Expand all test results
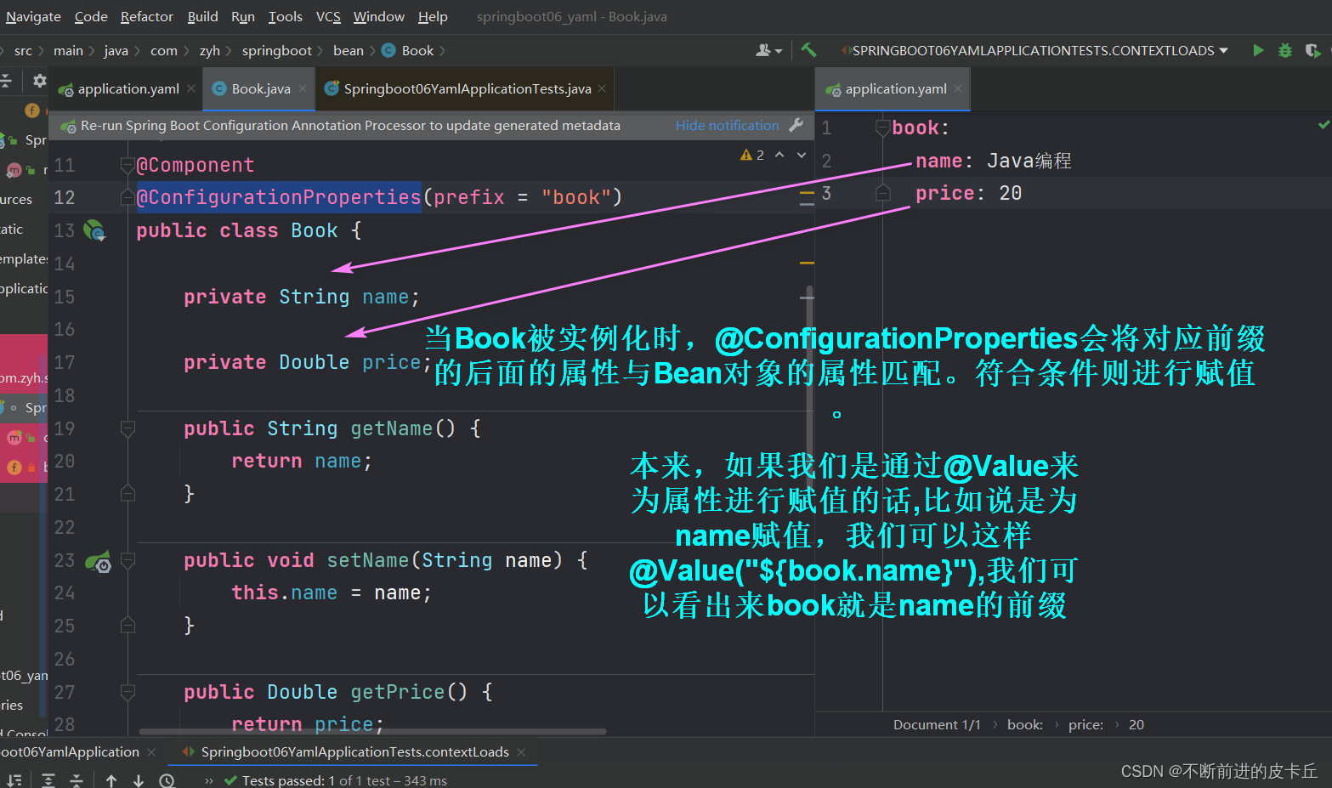The width and height of the screenshot is (1332, 788). (x=48, y=780)
